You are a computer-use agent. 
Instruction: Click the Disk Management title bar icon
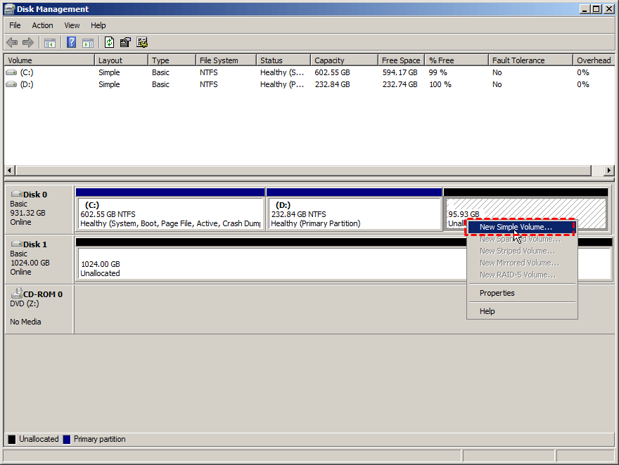pyautogui.click(x=9, y=9)
